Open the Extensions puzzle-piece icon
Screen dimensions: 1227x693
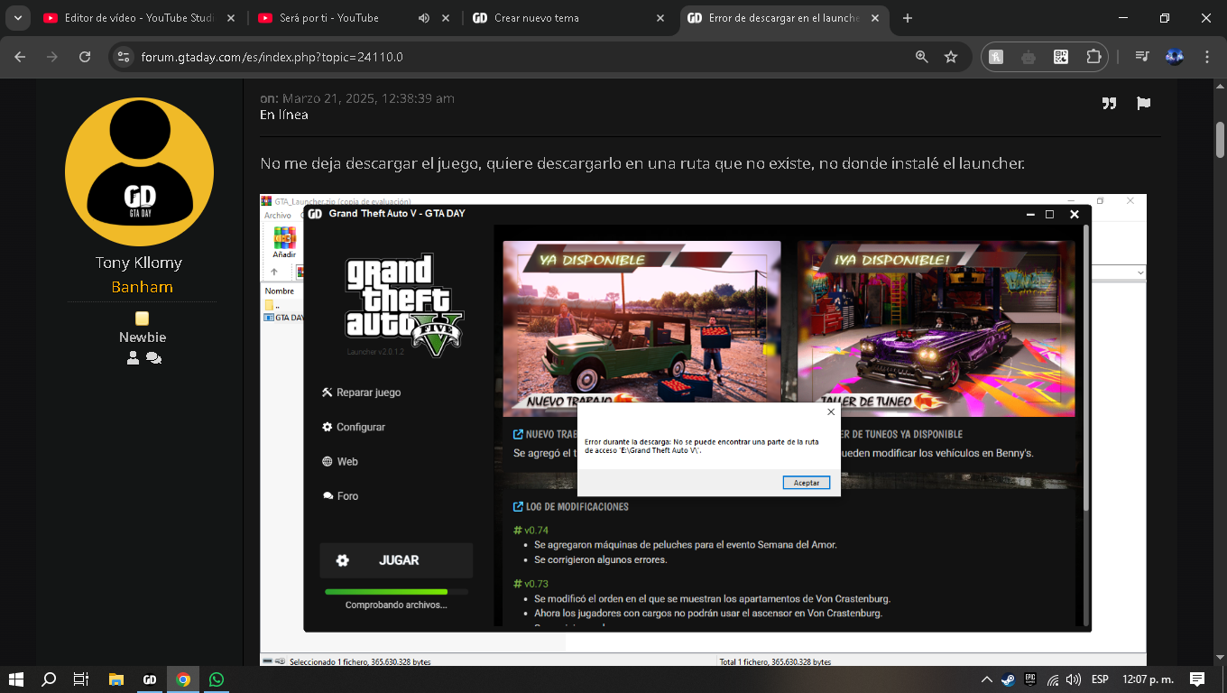[x=1093, y=57]
